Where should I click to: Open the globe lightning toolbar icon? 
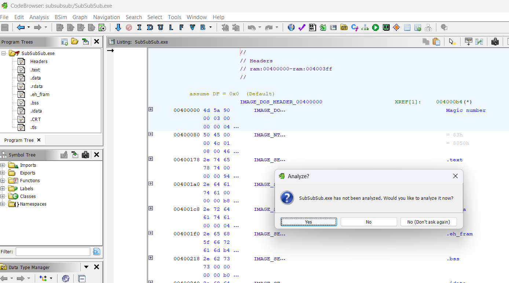(291, 27)
